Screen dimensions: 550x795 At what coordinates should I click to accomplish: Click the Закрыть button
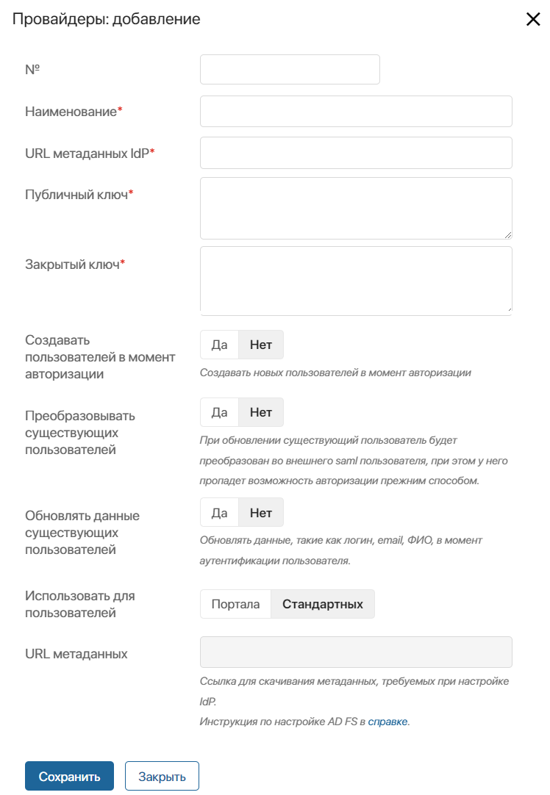pyautogui.click(x=162, y=776)
